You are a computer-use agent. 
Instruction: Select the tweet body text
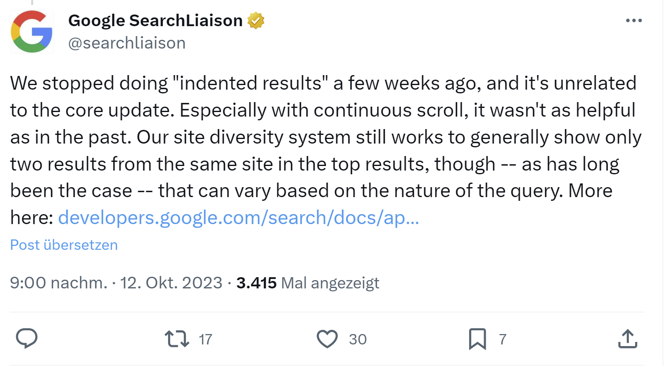click(291, 137)
